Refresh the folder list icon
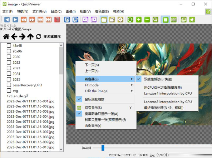The image size is (212, 158). pos(38,37)
